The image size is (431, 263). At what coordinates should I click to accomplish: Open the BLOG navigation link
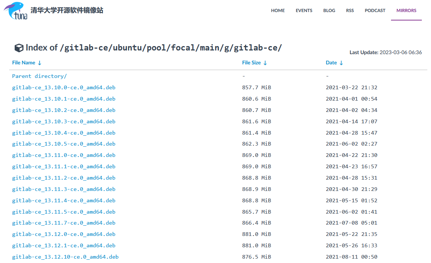coord(329,10)
